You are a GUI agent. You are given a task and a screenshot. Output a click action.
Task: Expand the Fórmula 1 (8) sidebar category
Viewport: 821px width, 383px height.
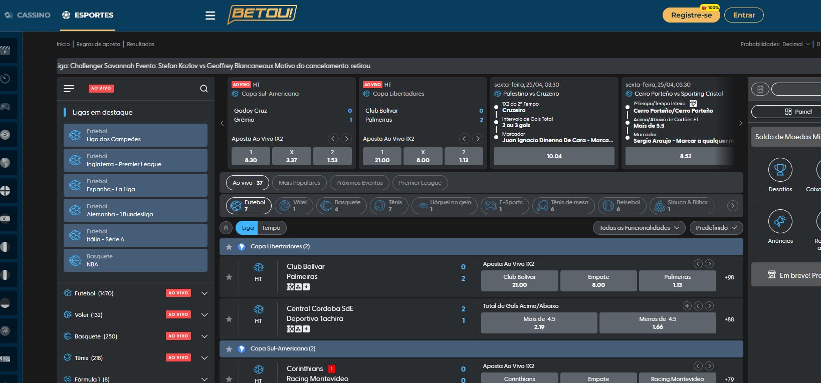click(x=204, y=379)
